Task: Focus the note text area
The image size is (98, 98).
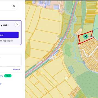Action: pos(11,60)
